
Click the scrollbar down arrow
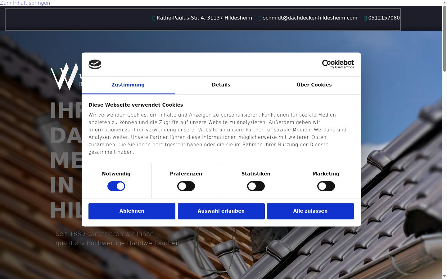(x=445, y=276)
